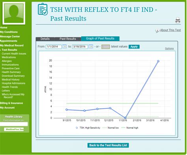Viewport: 187px width, 155px height.
Task: Switch to the Past Results tab
Action: tap(68, 39)
